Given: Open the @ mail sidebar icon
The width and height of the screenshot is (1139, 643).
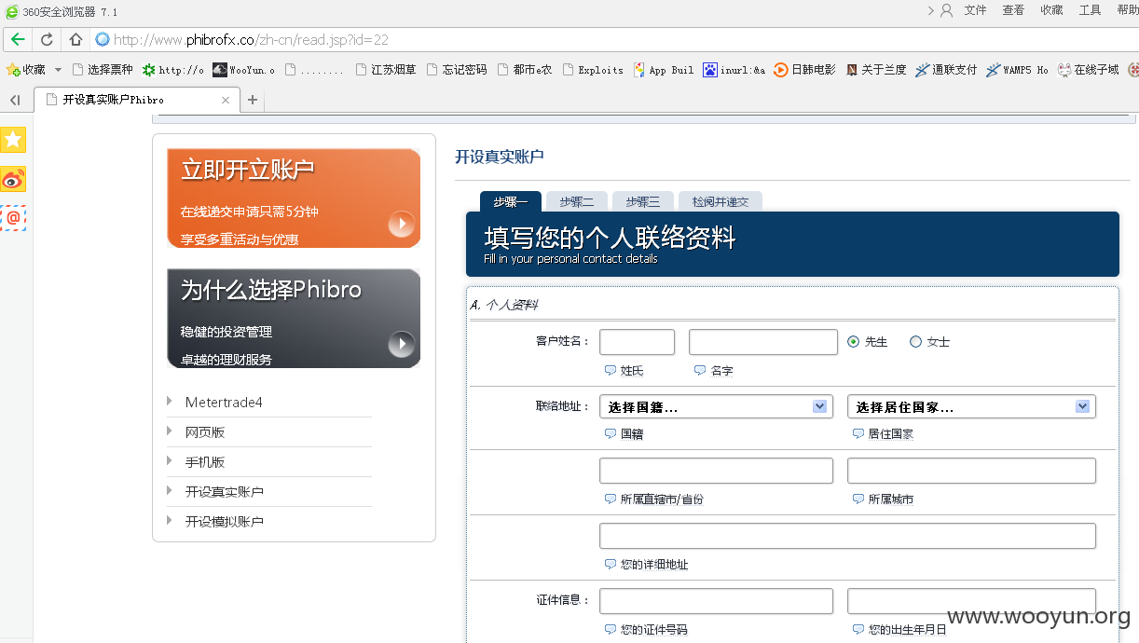Looking at the screenshot, I should point(13,218).
